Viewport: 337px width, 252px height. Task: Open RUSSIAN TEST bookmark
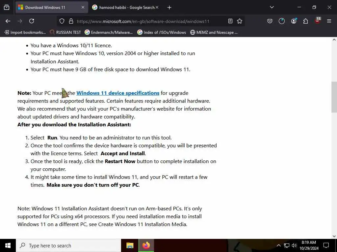(x=65, y=32)
